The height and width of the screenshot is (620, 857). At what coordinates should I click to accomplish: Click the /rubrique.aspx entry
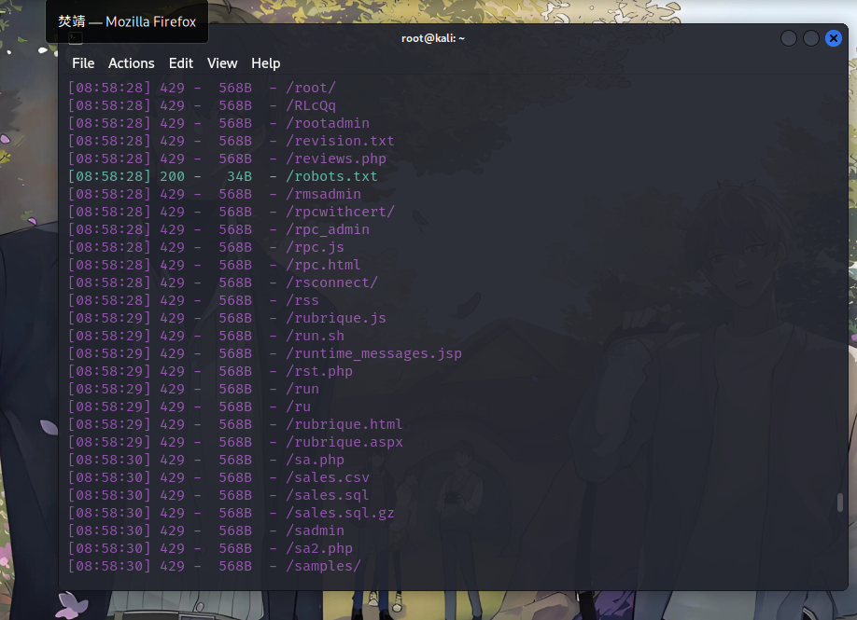coord(344,442)
